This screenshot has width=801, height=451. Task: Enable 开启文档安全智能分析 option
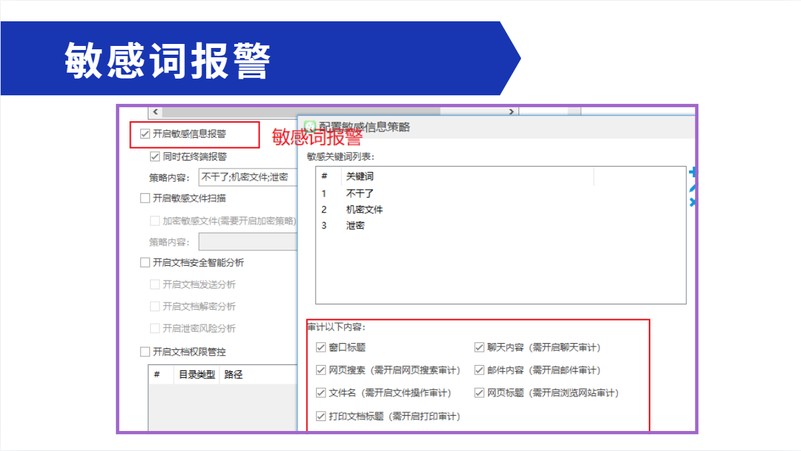tap(145, 262)
